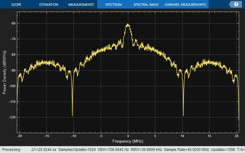Image resolution: width=245 pixels, height=153 pixels.
Task: Open the ESTIMATION tab
Action: pyautogui.click(x=49, y=5)
